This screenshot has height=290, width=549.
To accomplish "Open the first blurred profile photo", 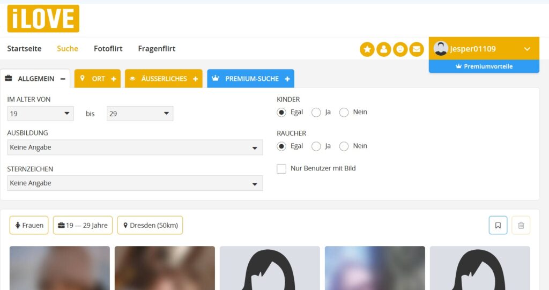I will pos(60,268).
